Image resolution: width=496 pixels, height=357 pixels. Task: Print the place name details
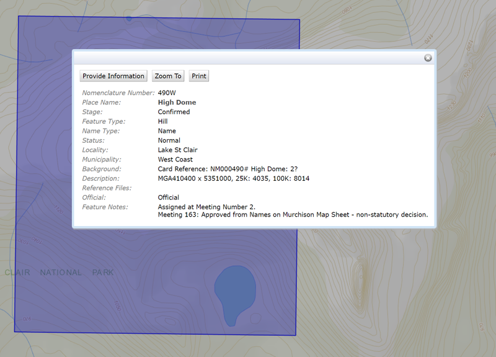pyautogui.click(x=198, y=76)
